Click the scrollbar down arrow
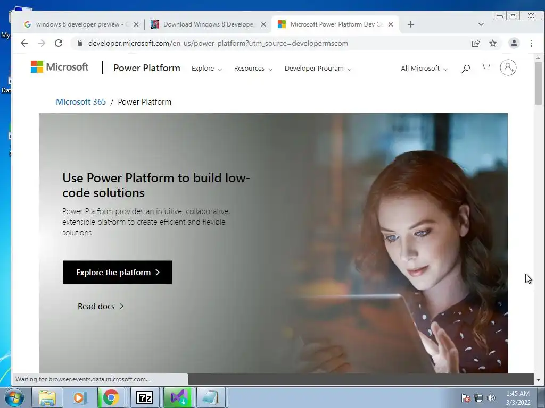545x408 pixels. coord(538,380)
